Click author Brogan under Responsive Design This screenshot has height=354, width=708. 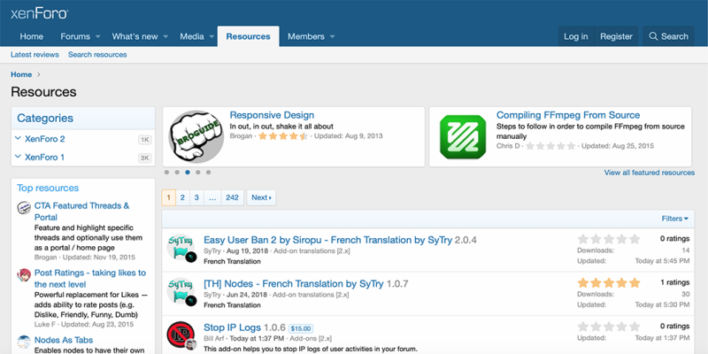[241, 136]
